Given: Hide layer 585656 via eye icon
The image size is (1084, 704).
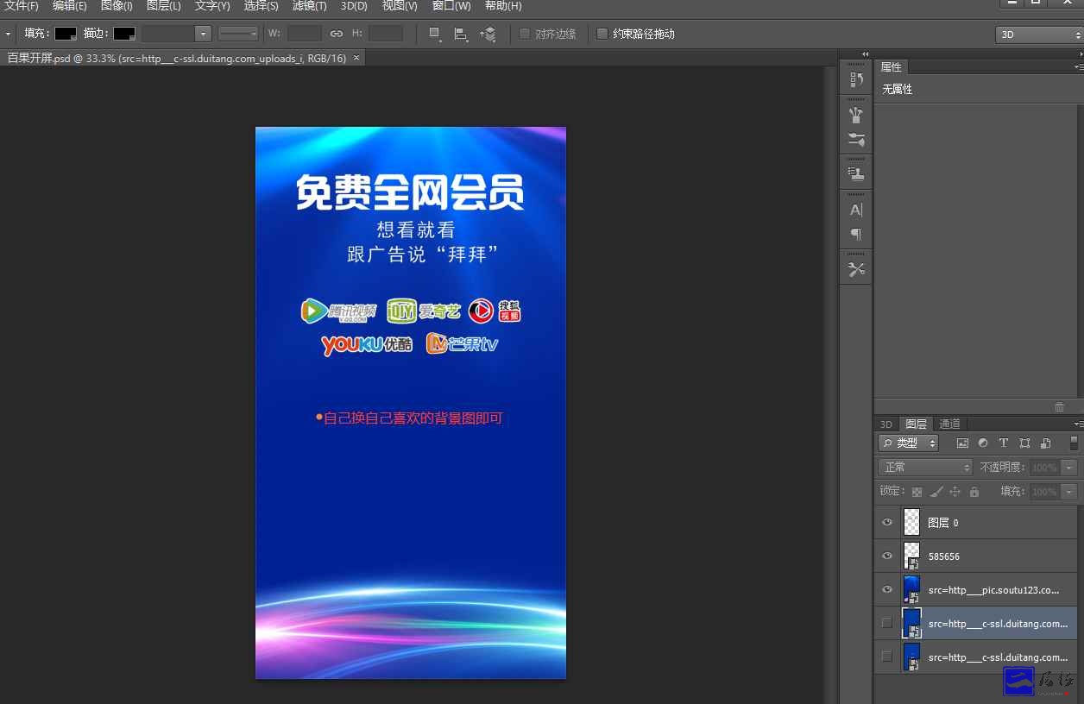Looking at the screenshot, I should (x=886, y=556).
